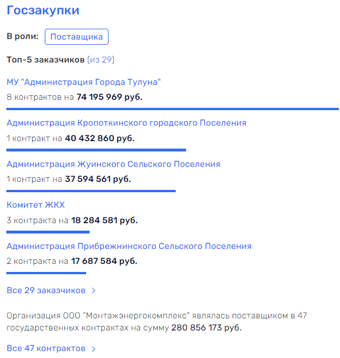The image size is (340, 358).
Task: Click the (из 29) count text
Action: (x=101, y=60)
